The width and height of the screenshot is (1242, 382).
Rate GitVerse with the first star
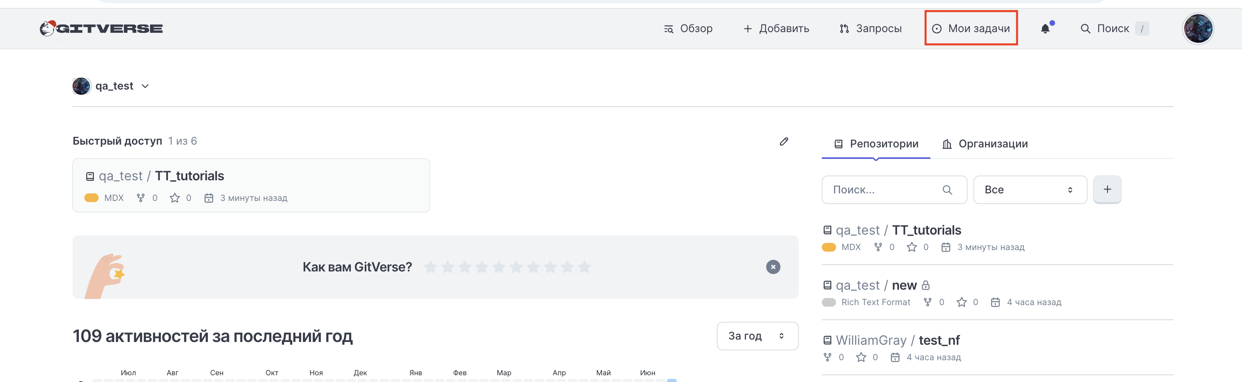point(431,267)
